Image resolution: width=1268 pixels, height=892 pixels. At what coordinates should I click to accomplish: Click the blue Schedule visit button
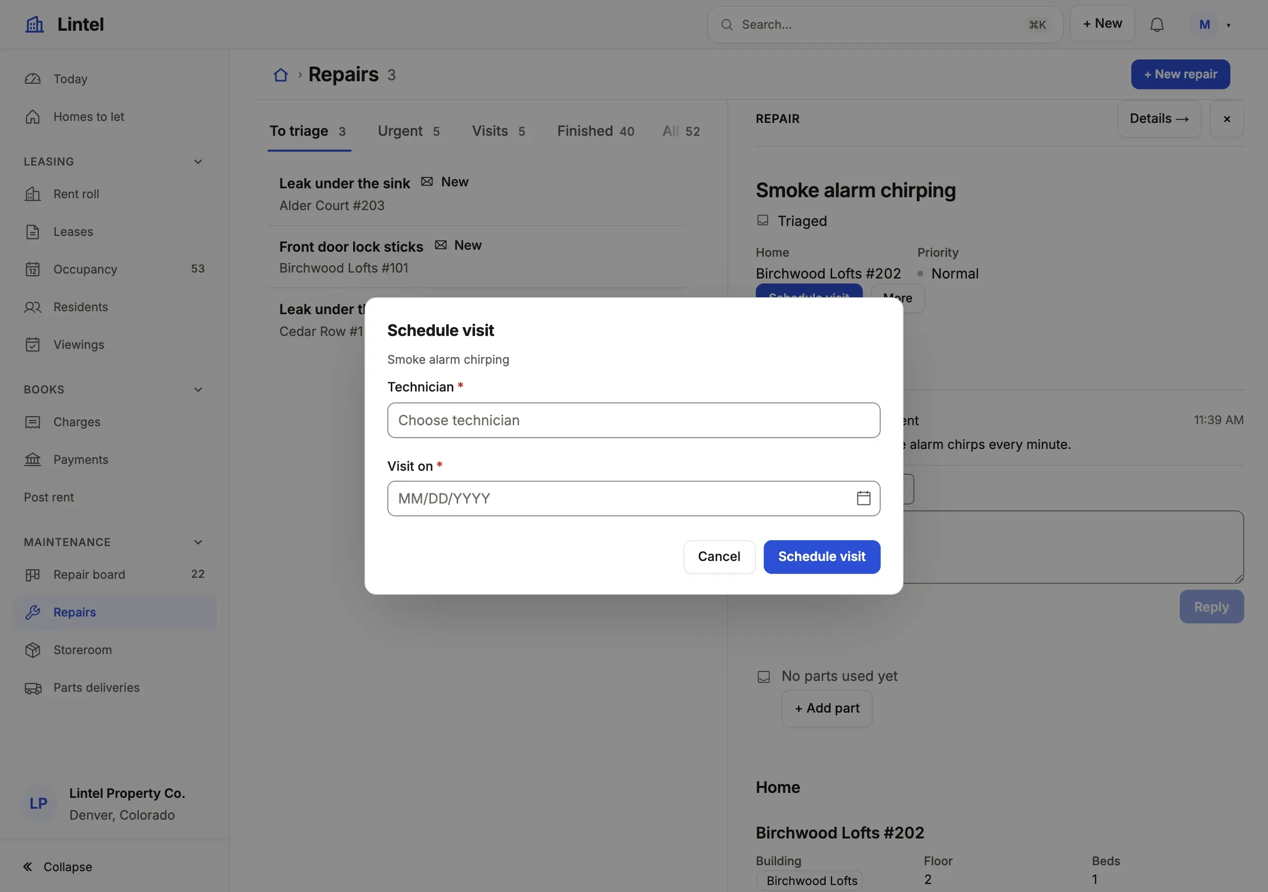(822, 557)
